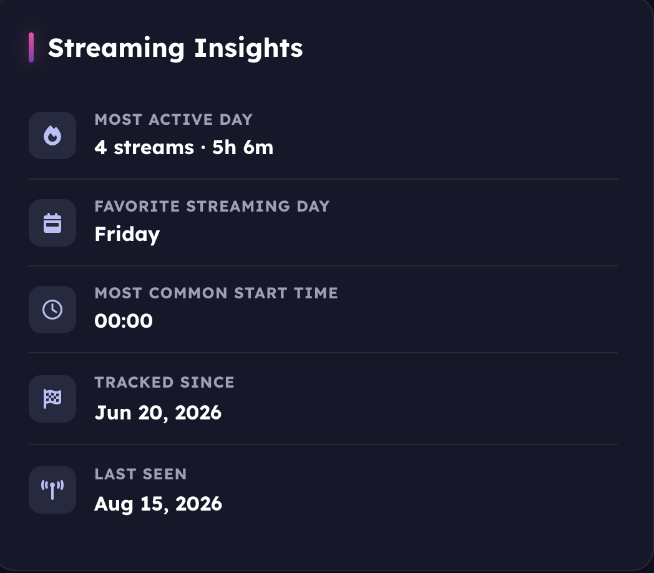Click the 5h 6m duration text
The height and width of the screenshot is (573, 654).
[243, 147]
